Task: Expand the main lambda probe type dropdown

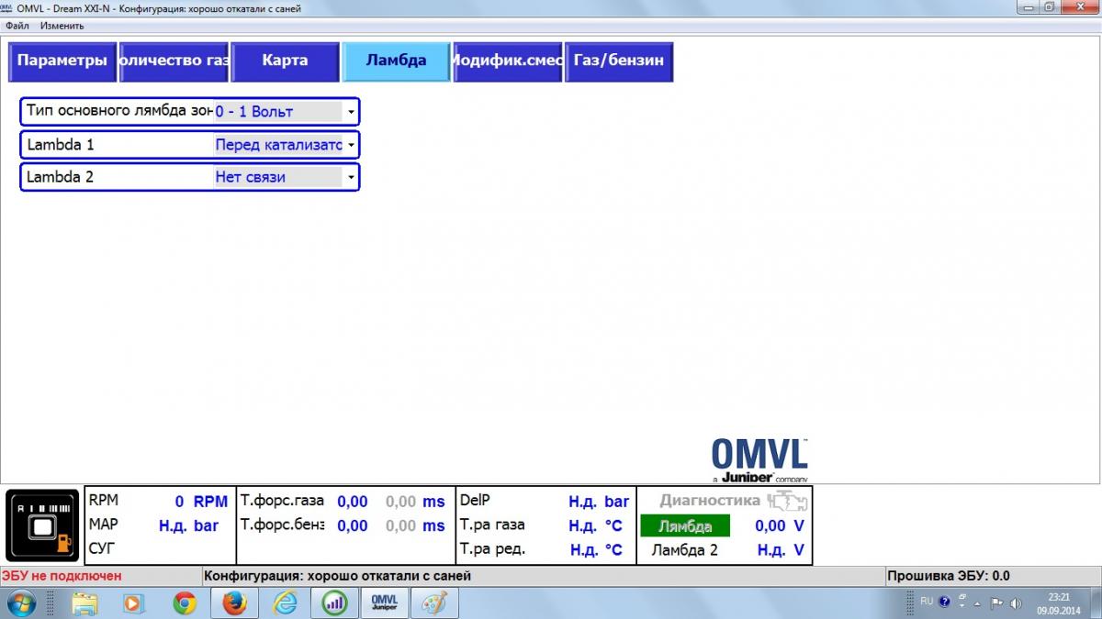Action: pos(351,112)
